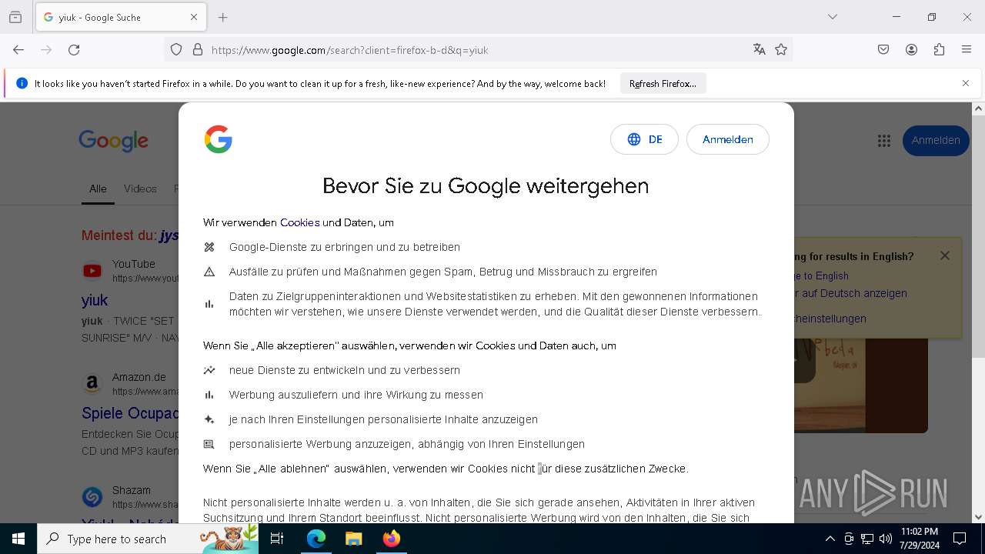Expand the list all tabs chevron

pos(833,17)
